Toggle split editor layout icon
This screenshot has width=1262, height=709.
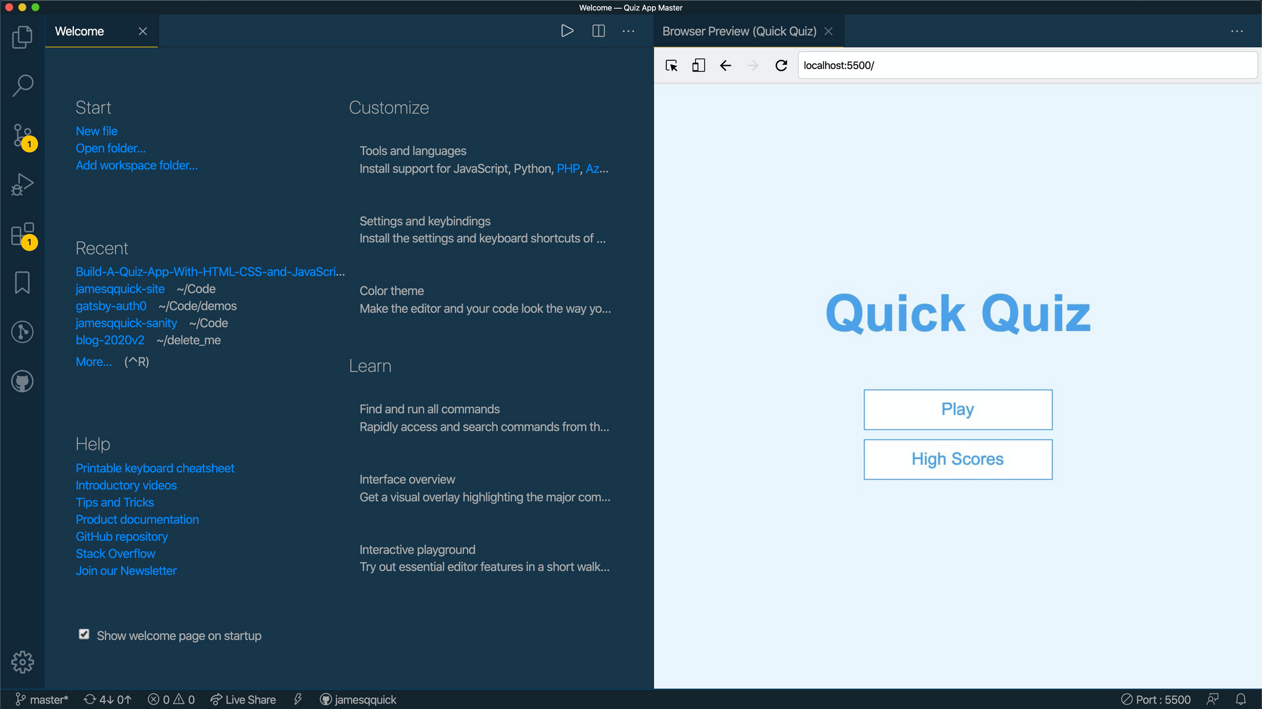[598, 31]
